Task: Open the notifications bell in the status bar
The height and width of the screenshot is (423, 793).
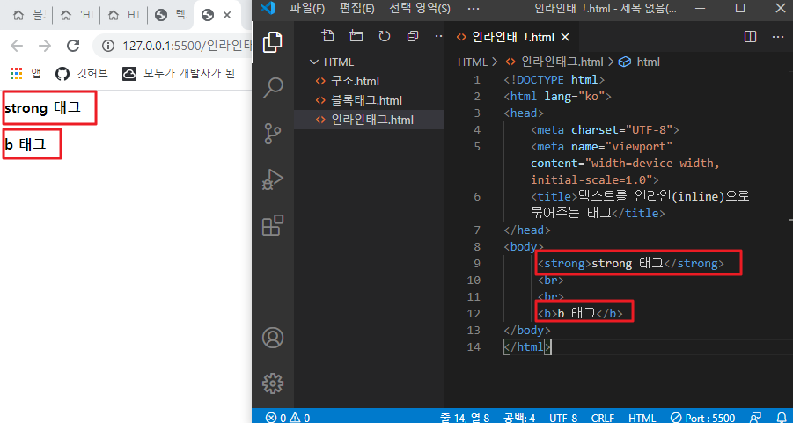Action: [x=782, y=418]
